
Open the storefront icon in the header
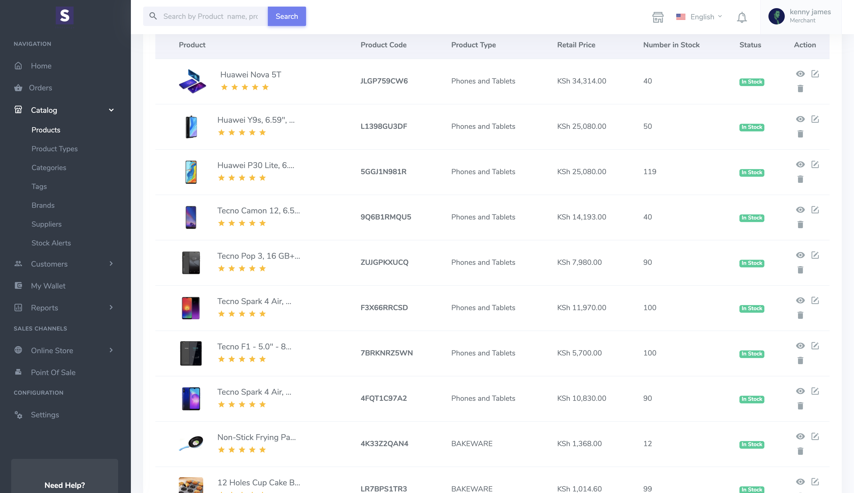(x=658, y=17)
